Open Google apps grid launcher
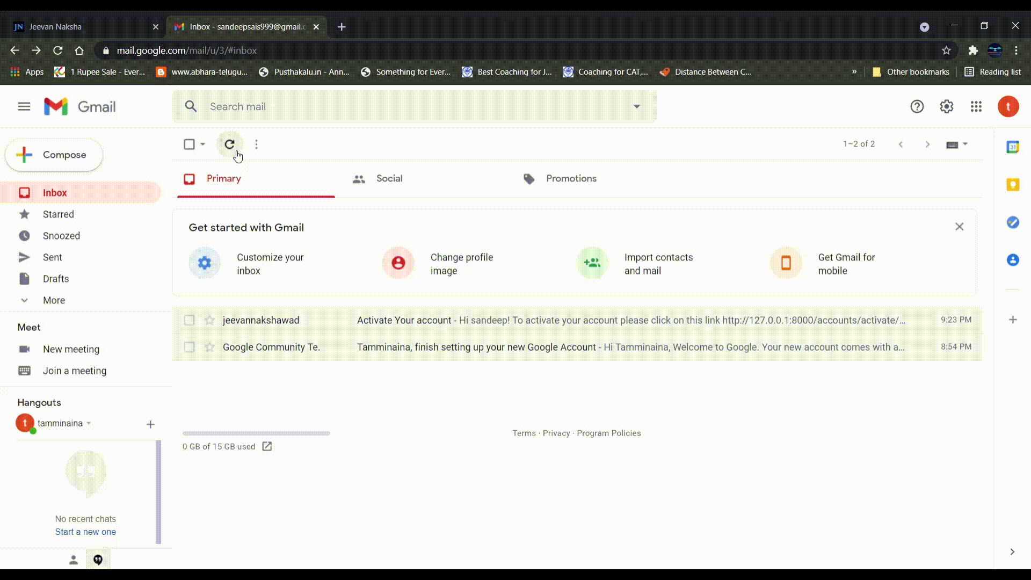 click(976, 106)
